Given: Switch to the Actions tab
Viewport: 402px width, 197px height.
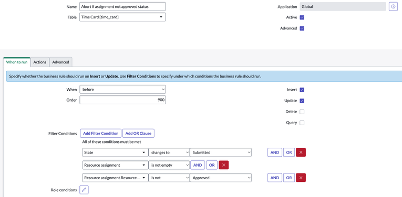Looking at the screenshot, I should [40, 62].
